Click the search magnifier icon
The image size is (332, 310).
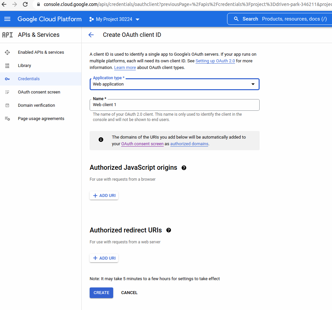pos(236,19)
